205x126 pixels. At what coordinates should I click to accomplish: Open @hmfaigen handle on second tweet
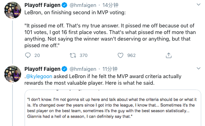[83, 69]
